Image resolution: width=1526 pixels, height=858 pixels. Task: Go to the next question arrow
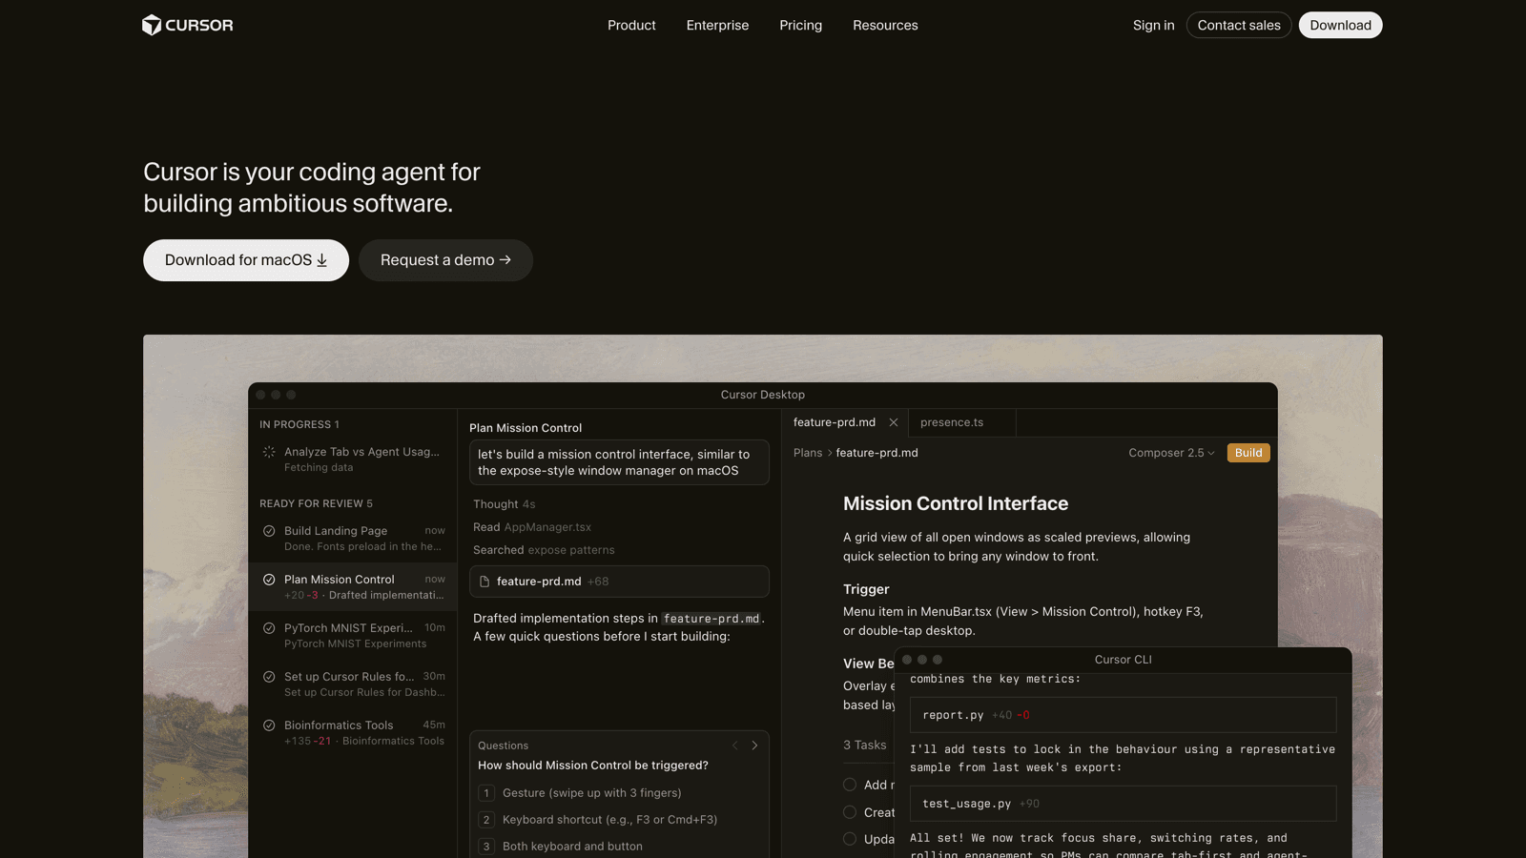[754, 746]
